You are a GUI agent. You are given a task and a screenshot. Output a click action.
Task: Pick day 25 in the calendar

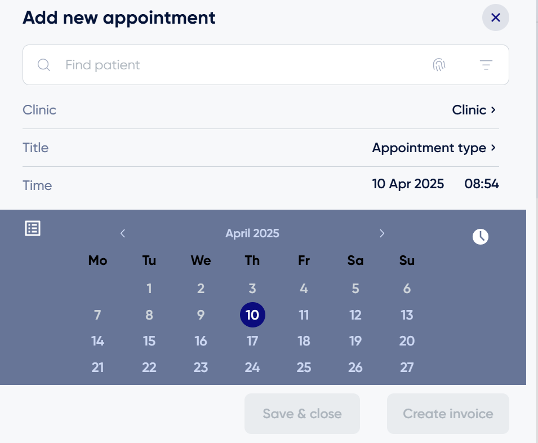(x=304, y=367)
